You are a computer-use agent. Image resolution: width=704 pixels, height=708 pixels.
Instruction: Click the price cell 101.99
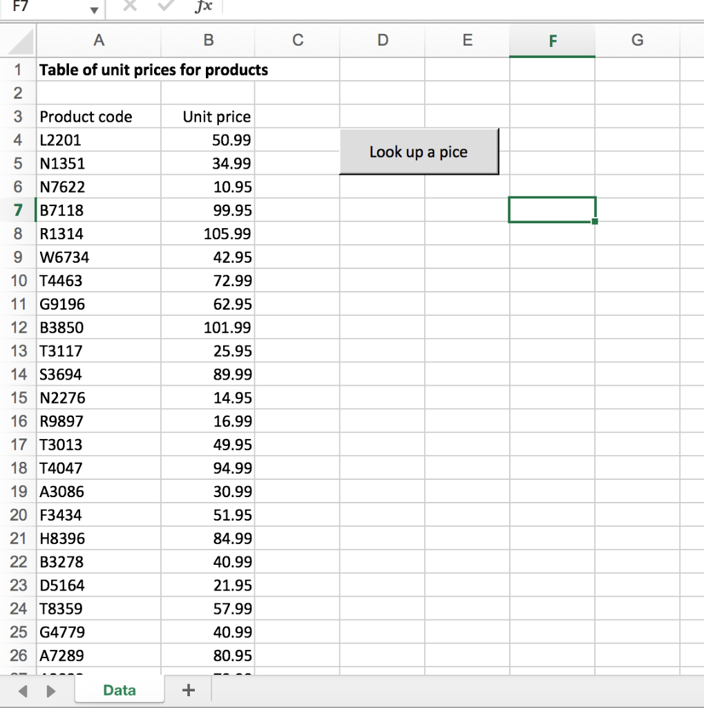(208, 327)
